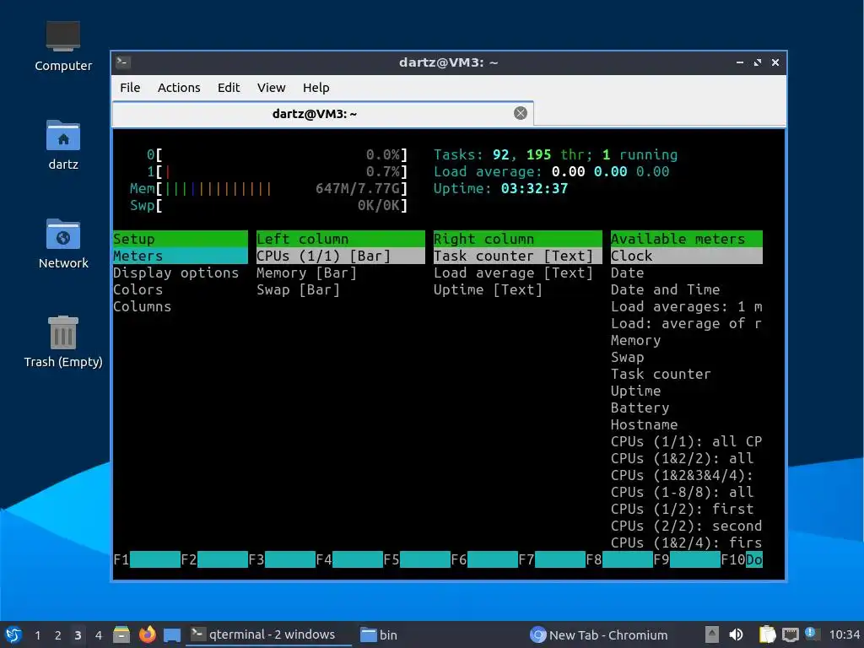Select Memory [Bar] in Left column

point(306,273)
